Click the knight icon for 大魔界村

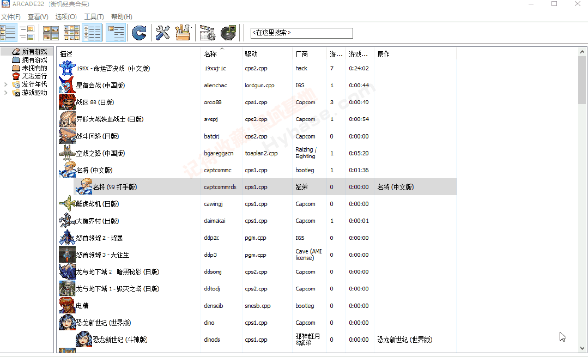(x=67, y=221)
